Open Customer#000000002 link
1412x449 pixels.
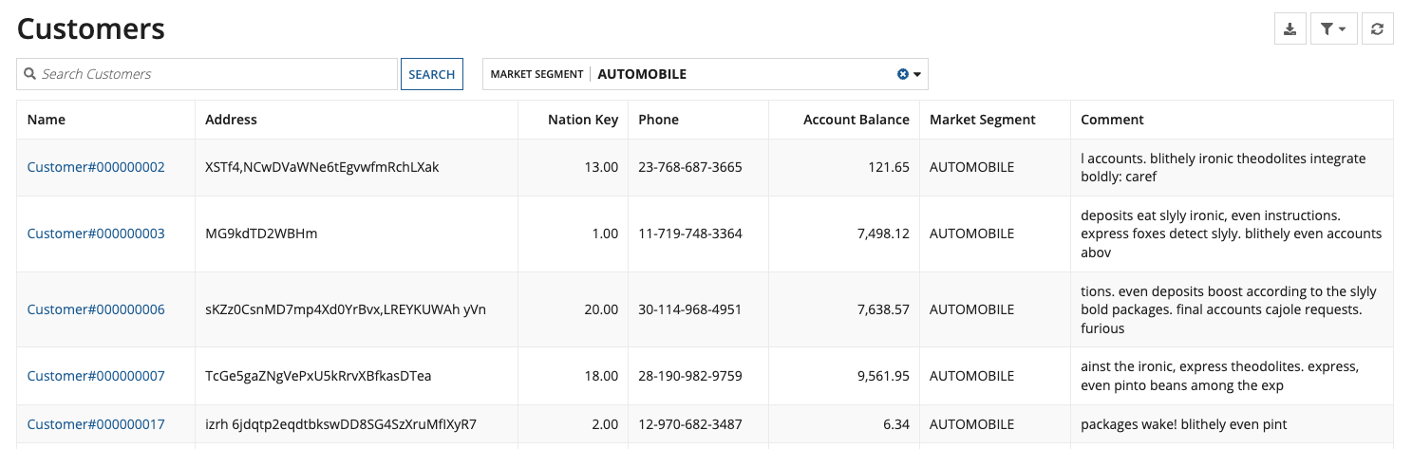(x=96, y=167)
